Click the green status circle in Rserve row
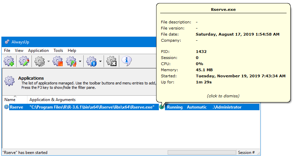This screenshot has height=157, width=294. point(162,107)
